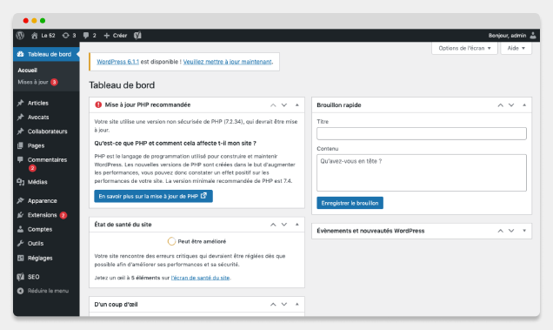Open the Yoast SEO icon in the admin bar
The width and height of the screenshot is (553, 330).
[137, 36]
